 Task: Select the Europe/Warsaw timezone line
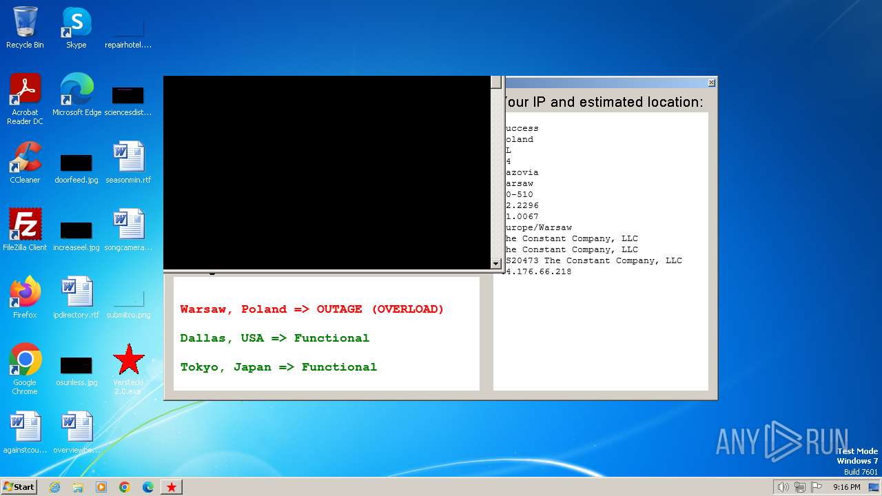point(538,227)
